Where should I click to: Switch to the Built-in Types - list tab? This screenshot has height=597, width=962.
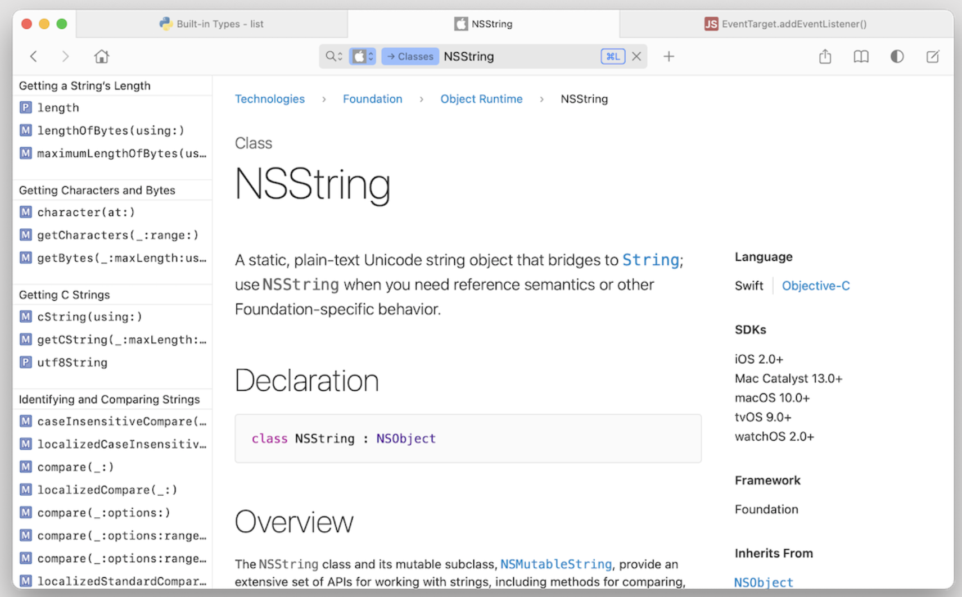[x=212, y=24]
